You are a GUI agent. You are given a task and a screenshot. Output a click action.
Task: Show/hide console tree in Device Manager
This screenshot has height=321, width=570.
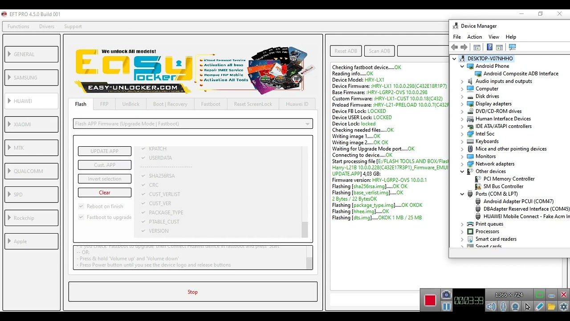point(477,47)
